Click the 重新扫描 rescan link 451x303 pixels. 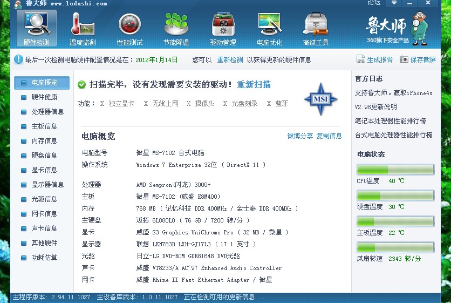tap(254, 85)
